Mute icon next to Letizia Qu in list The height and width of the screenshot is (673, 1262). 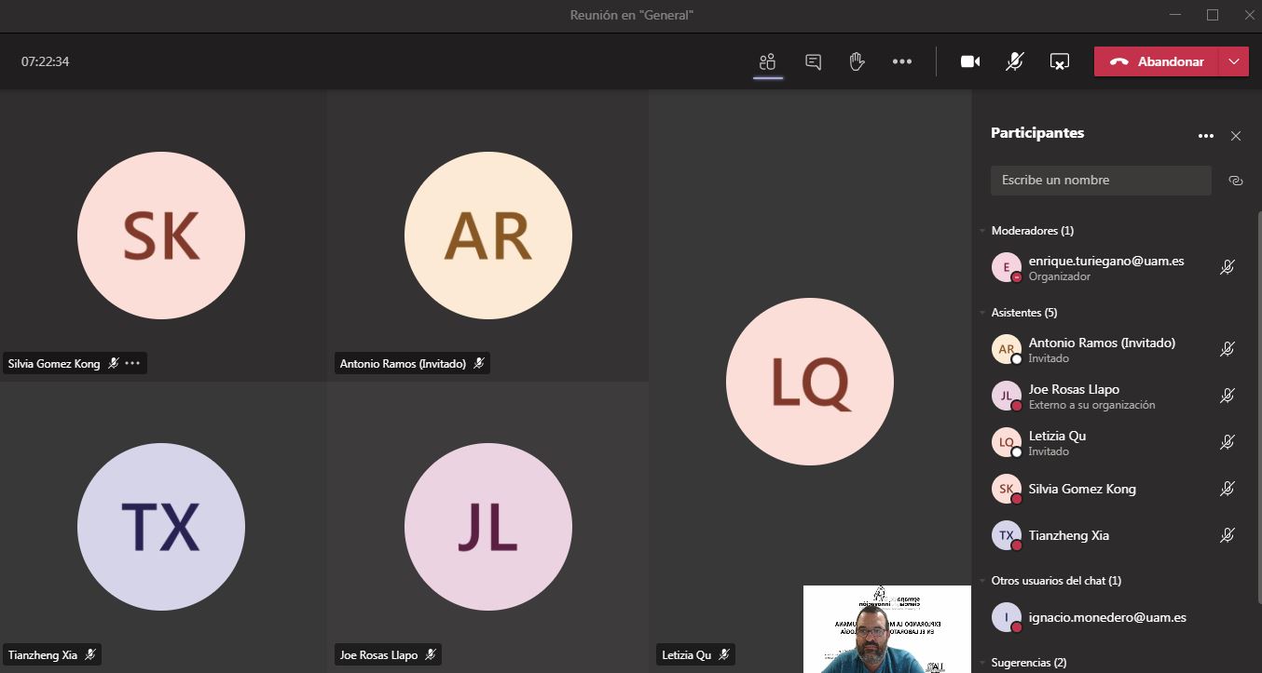[x=1228, y=442]
